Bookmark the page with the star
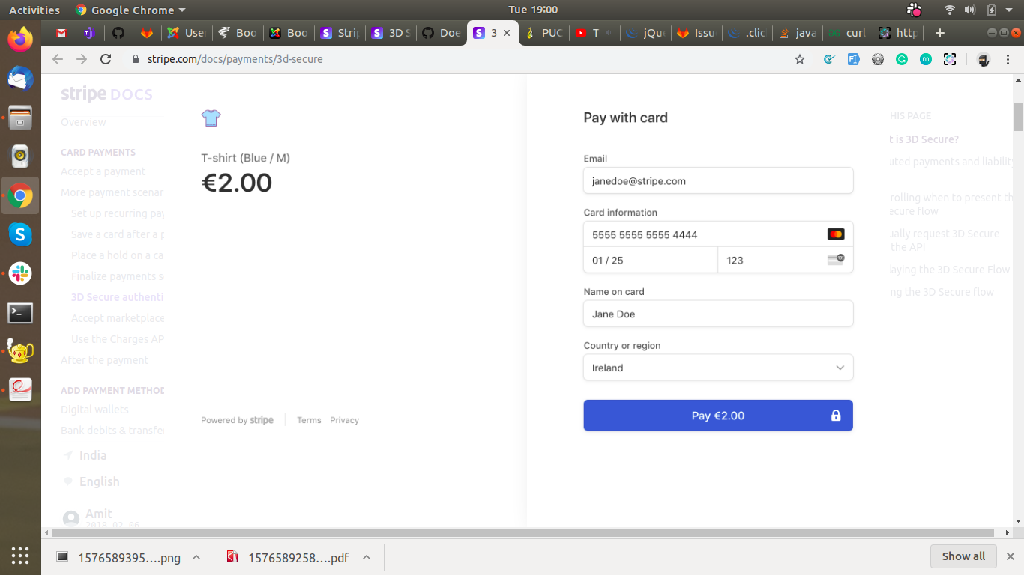 800,58
